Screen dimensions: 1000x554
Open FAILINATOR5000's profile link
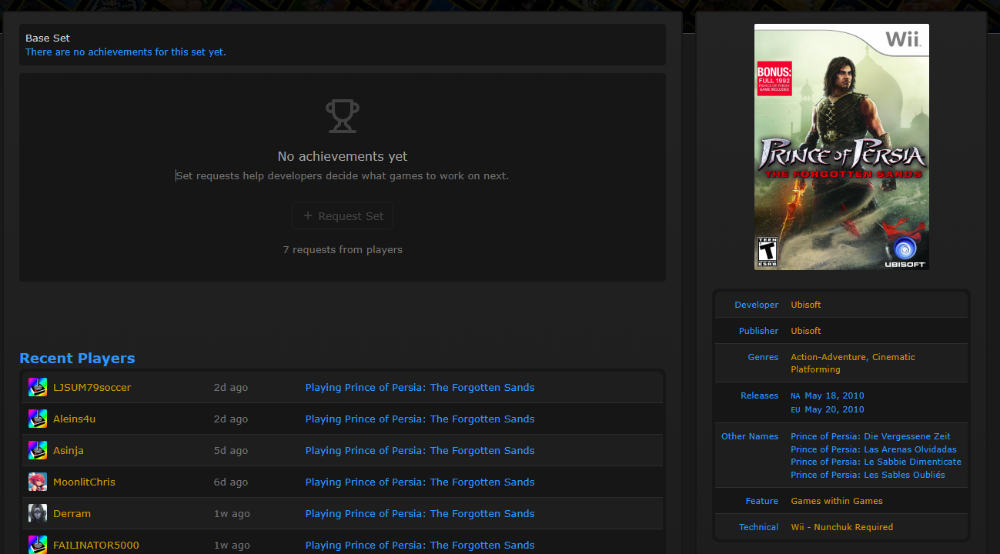96,545
